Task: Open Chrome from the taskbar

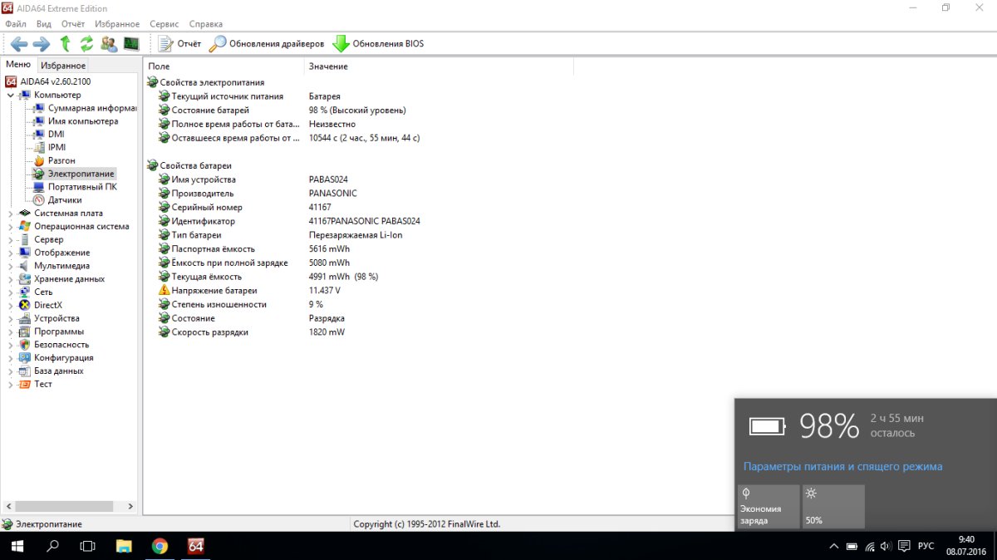Action: coord(160,546)
